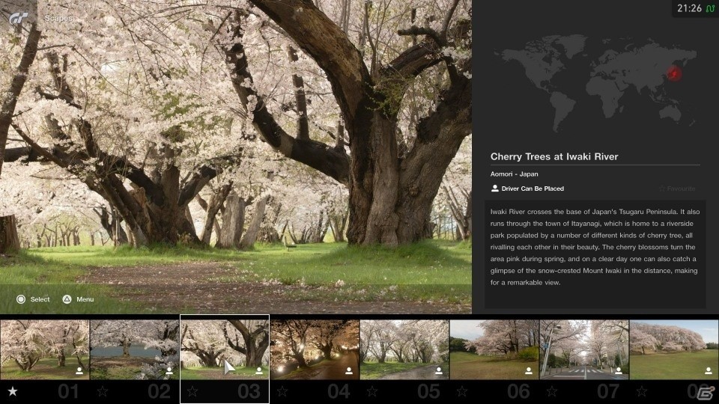
Task: Open Menu with the triangle button
Action: pyautogui.click(x=67, y=299)
